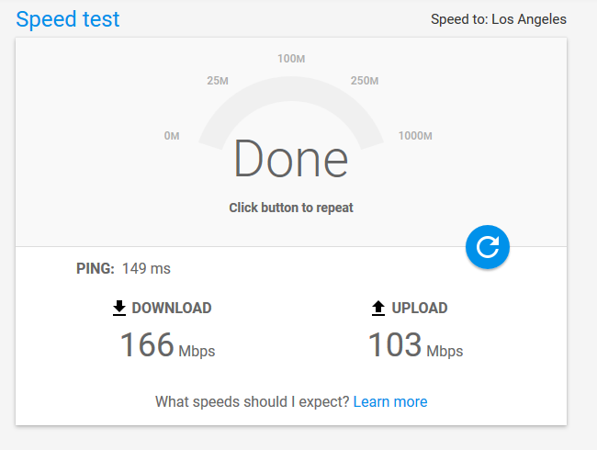Click the 100M gauge label

click(291, 59)
